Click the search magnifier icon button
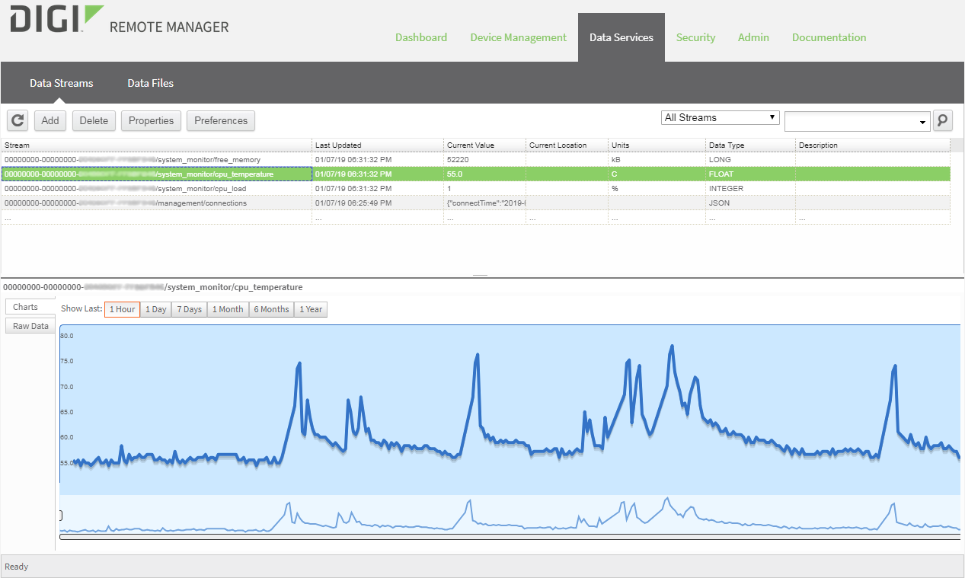The height and width of the screenshot is (578, 965). click(x=943, y=120)
